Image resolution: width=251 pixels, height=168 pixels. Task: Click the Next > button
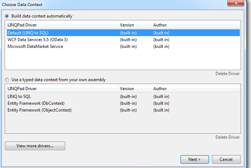[195, 159]
